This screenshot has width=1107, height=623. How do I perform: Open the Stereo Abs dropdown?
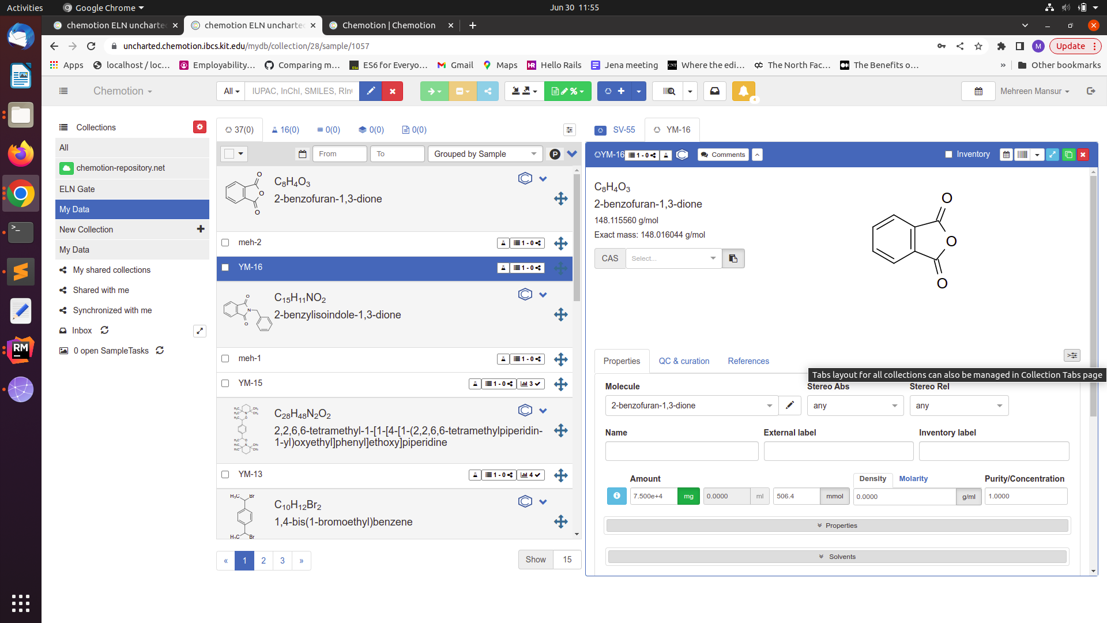[854, 406]
